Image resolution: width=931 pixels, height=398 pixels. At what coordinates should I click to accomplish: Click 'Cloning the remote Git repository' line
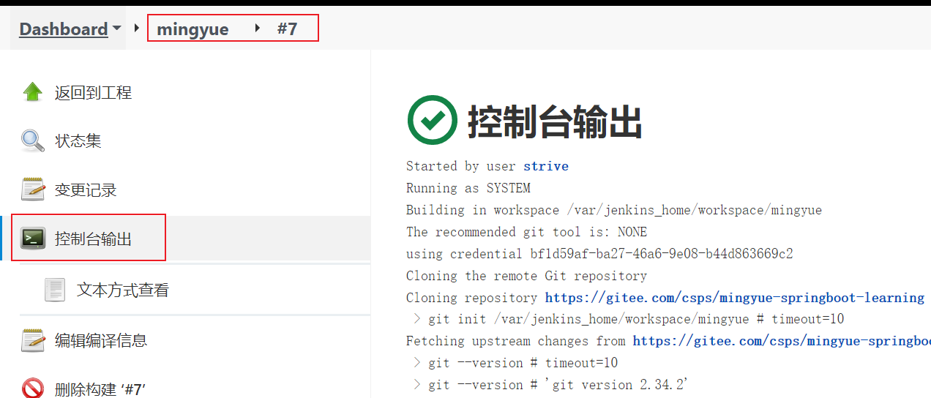point(527,276)
